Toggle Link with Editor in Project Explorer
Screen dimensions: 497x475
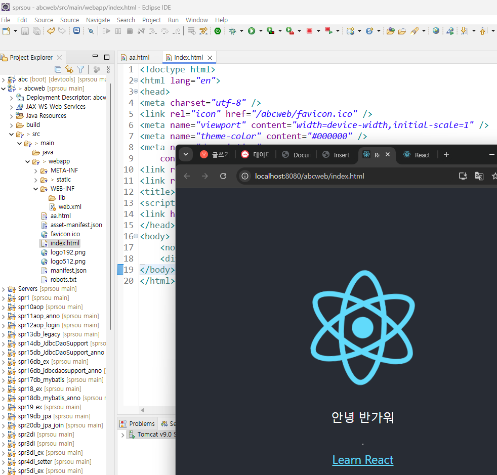[69, 69]
